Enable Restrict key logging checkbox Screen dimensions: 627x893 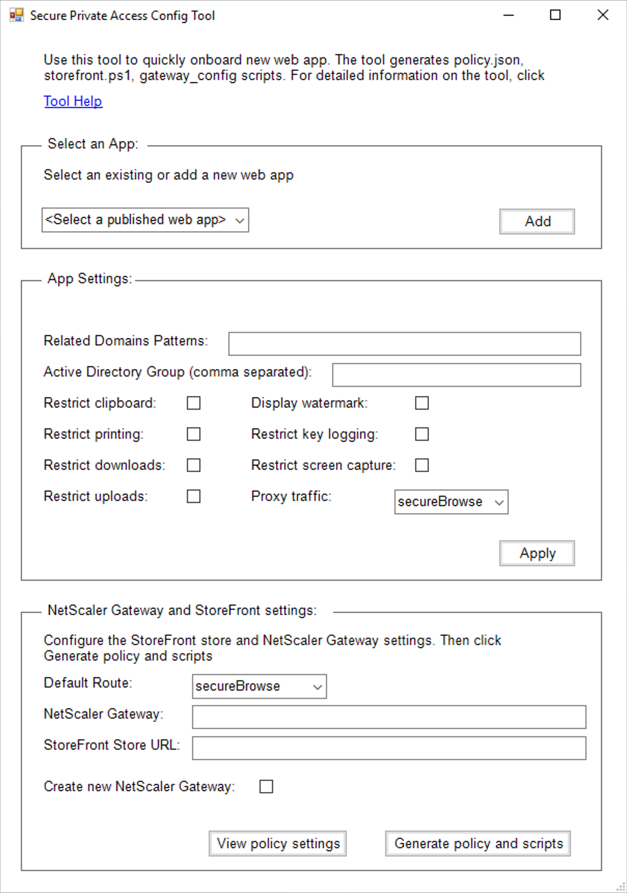point(422,434)
